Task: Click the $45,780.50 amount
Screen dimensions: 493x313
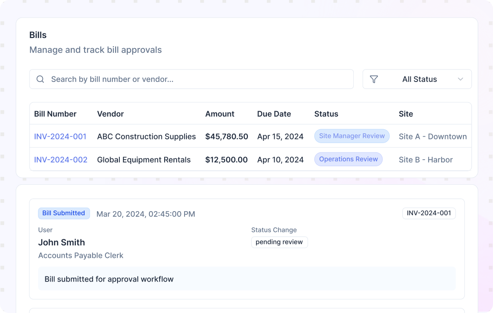Action: pos(227,136)
